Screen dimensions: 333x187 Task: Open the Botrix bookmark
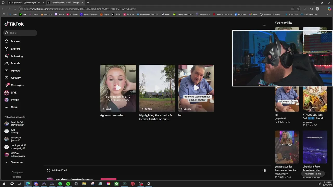[x=166, y=14]
